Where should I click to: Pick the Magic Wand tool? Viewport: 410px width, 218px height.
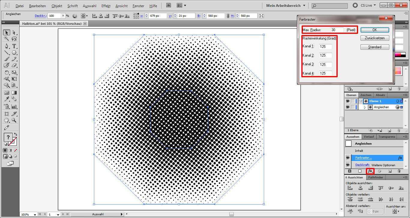[x=7, y=39]
